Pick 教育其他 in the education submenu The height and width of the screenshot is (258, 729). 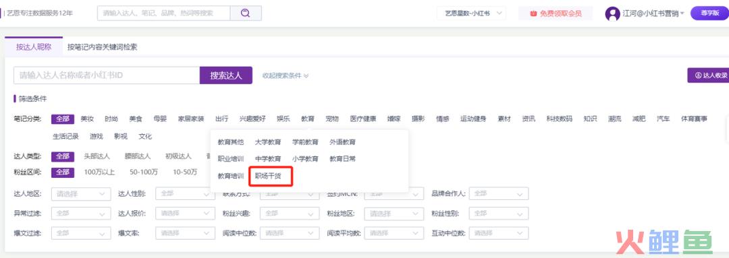[231, 142]
